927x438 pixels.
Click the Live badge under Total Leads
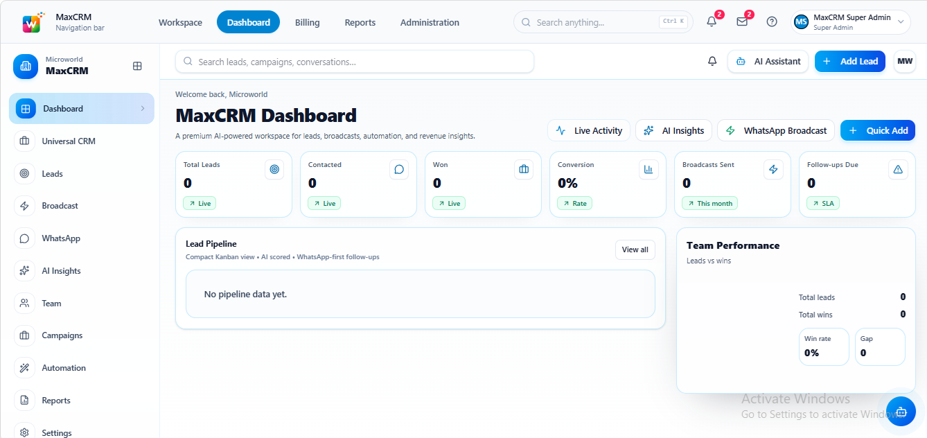(x=200, y=203)
